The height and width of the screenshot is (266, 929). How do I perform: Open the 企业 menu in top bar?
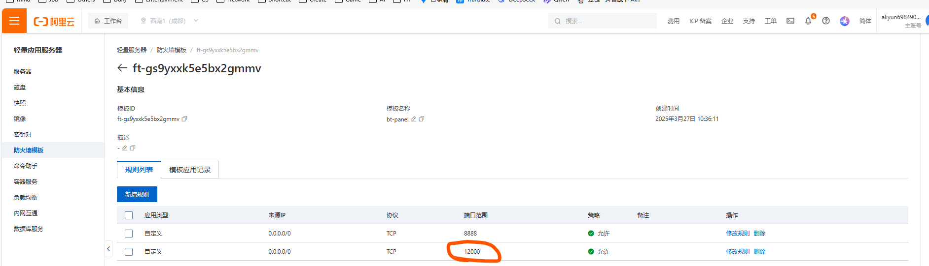coord(727,21)
